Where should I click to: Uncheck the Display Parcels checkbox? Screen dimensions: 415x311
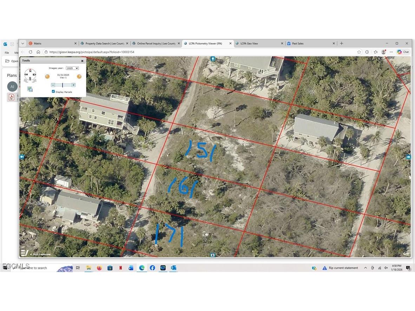click(53, 91)
